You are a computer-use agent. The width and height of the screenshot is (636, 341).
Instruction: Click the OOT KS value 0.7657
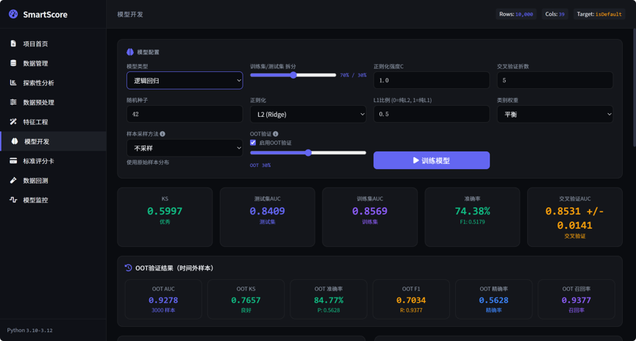[x=246, y=300]
